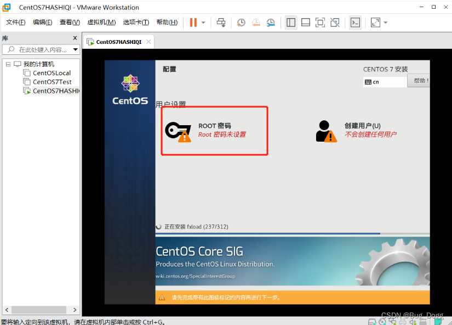Click the wiki.centos.org/SpecialInterestGroup link
The width and height of the screenshot is (452, 325).
tap(196, 276)
